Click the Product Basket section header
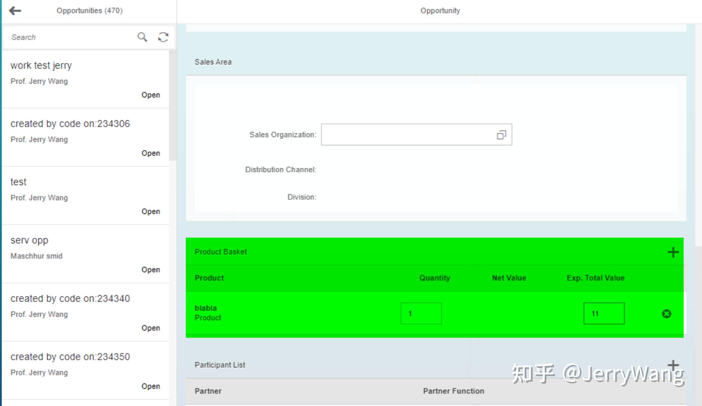 pyautogui.click(x=221, y=252)
